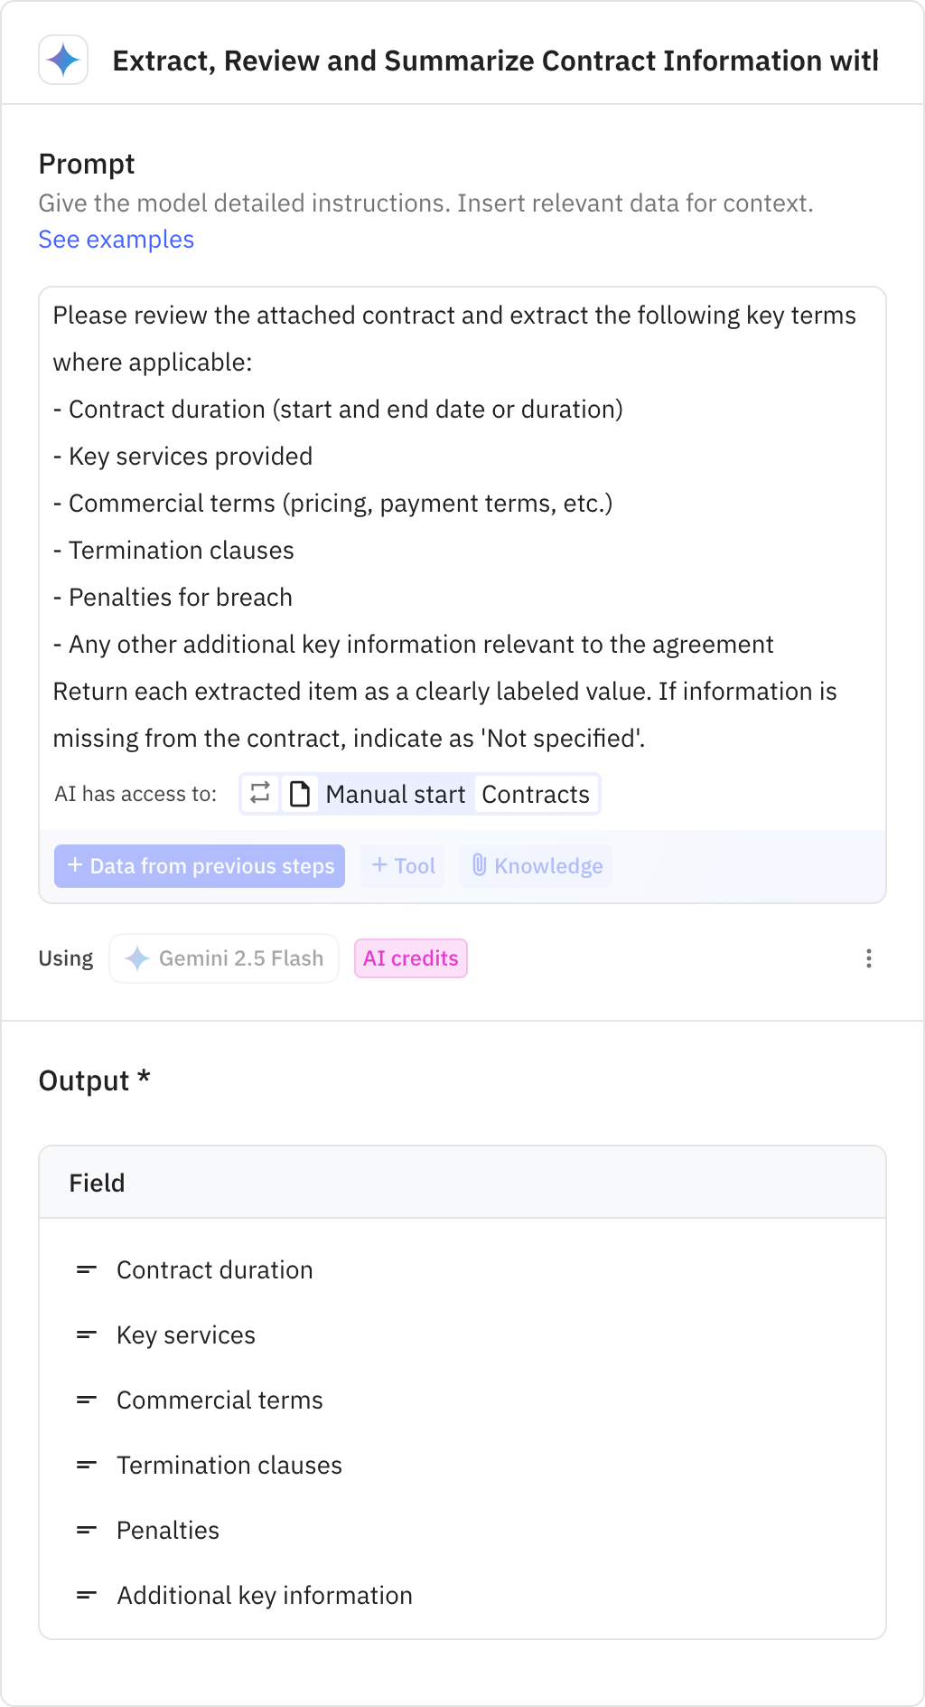This screenshot has width=925, height=1707.
Task: Select the Additional key information field row
Action: 264,1595
